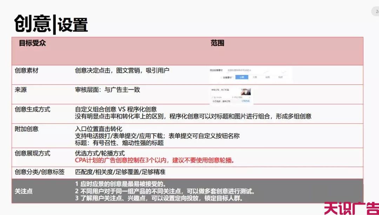
Task: Select the 范围 column header
Action: tap(217, 43)
